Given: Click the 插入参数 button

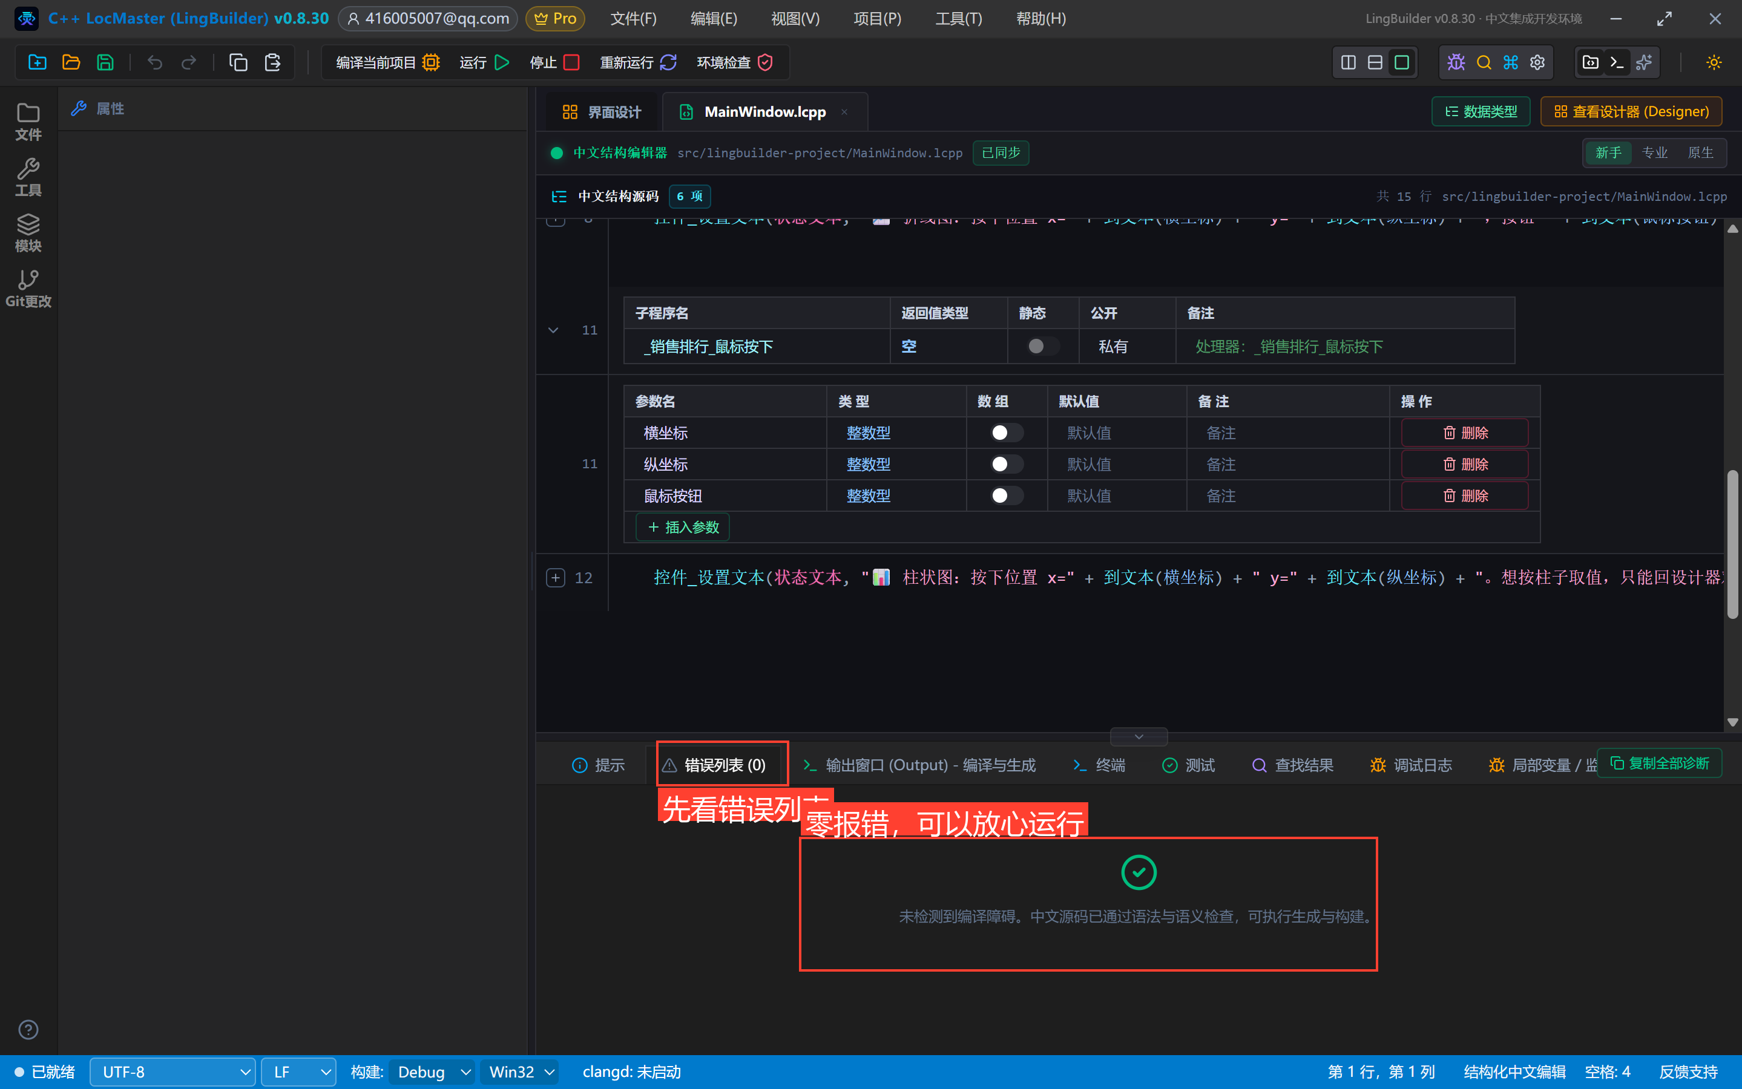Looking at the screenshot, I should coord(683,527).
